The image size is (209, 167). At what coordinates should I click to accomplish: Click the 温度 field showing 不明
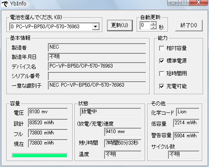click(x=123, y=155)
